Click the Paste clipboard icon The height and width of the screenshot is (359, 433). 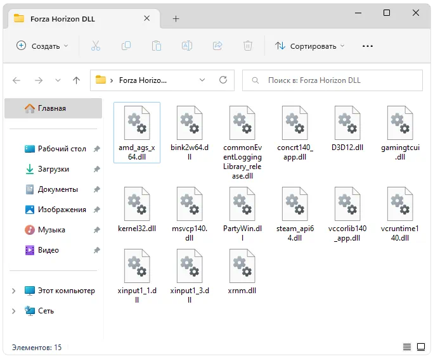pyautogui.click(x=157, y=46)
